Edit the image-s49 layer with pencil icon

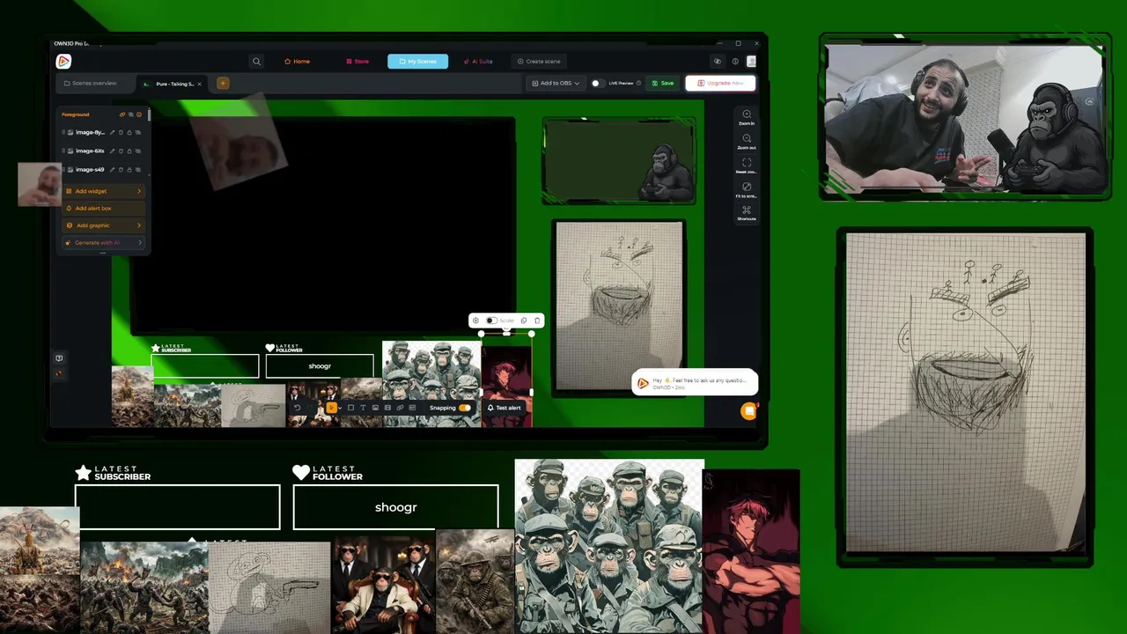click(x=112, y=169)
